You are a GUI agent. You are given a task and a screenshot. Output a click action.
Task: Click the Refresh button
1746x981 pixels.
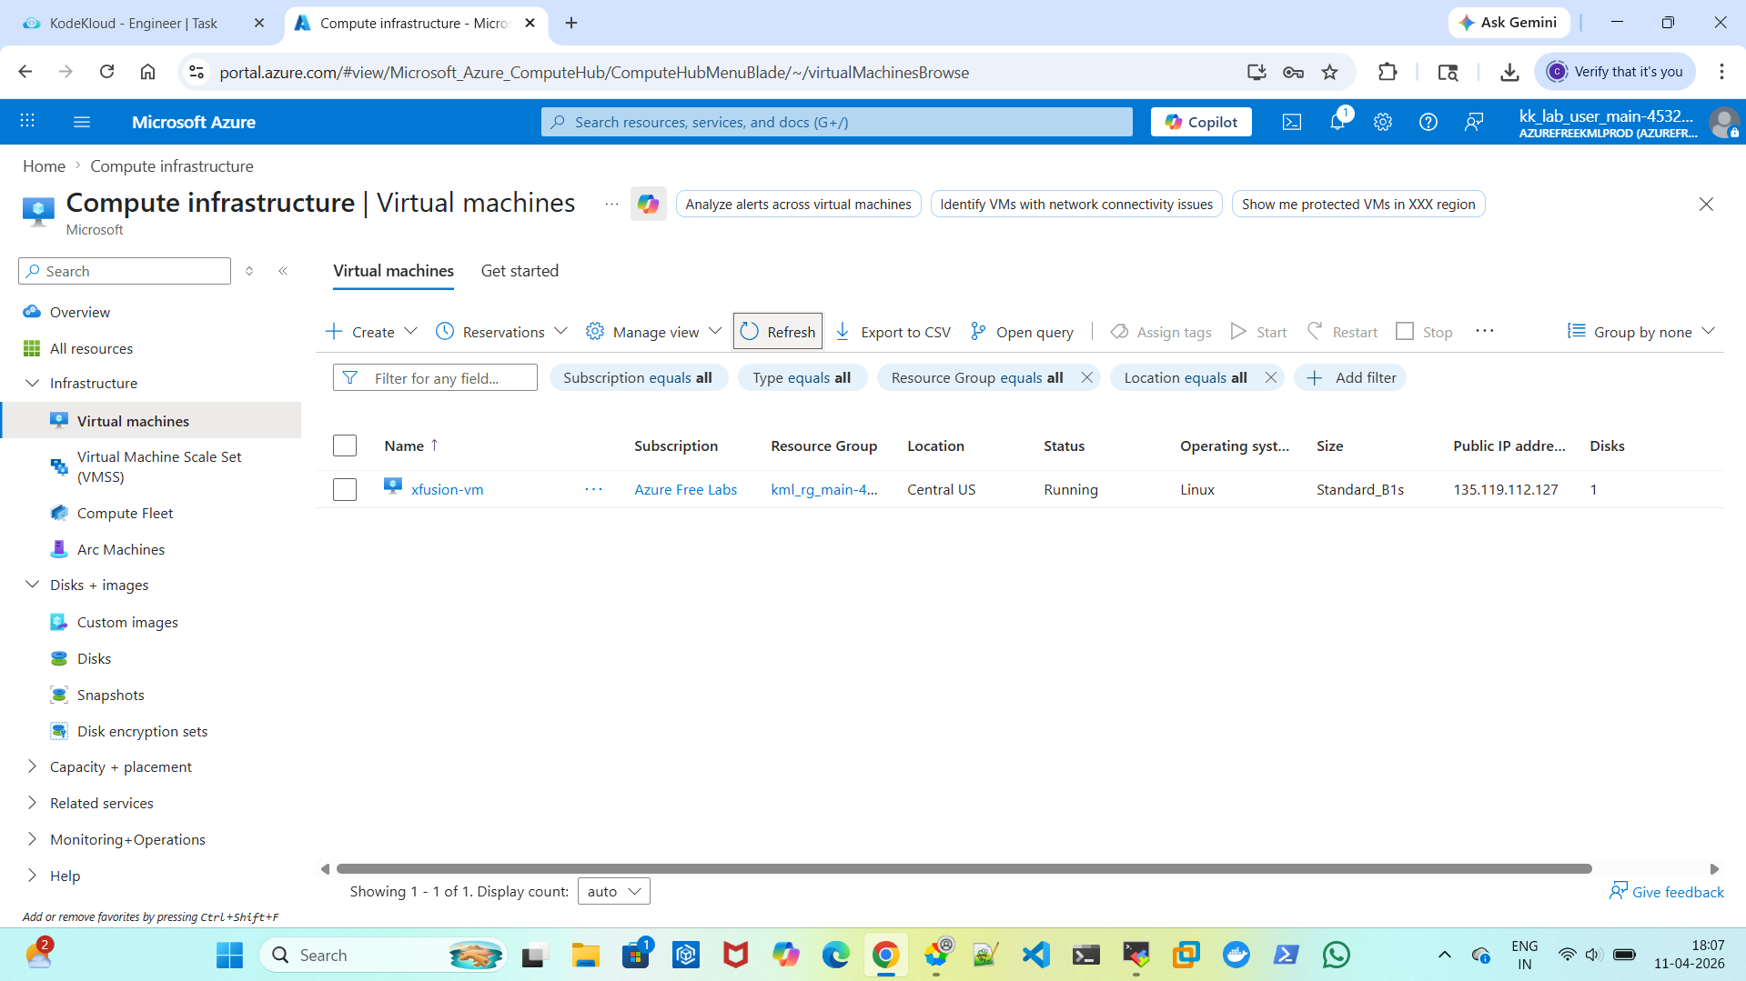[778, 332]
